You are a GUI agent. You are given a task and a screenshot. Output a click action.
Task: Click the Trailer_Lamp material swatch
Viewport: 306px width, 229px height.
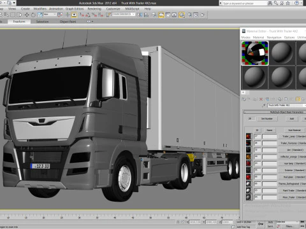coord(249,136)
